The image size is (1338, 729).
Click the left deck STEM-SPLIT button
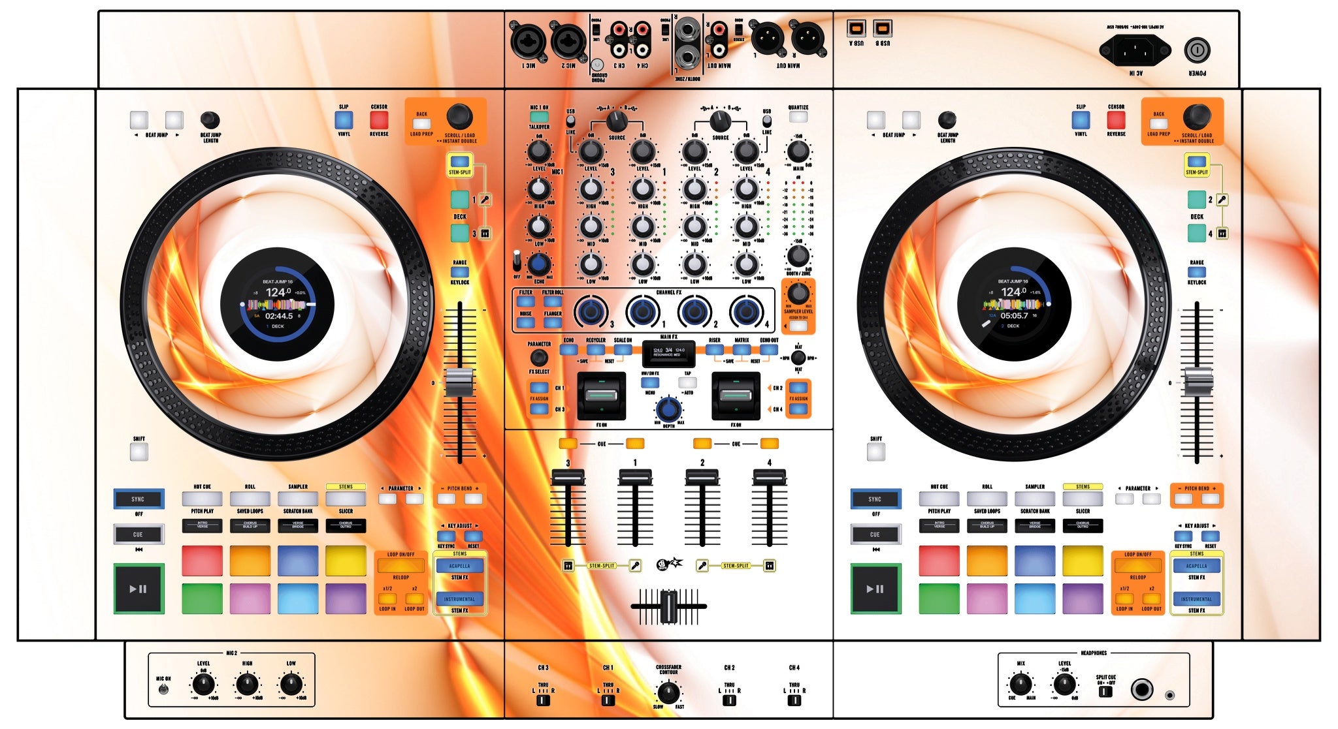pyautogui.click(x=459, y=161)
